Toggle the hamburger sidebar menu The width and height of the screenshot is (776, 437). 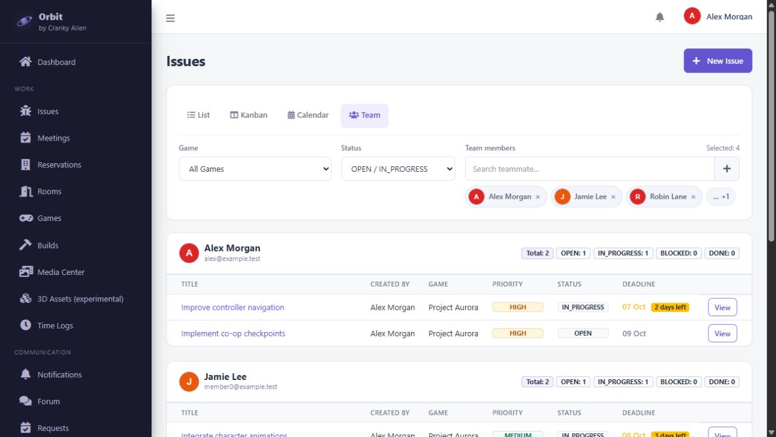pyautogui.click(x=171, y=18)
